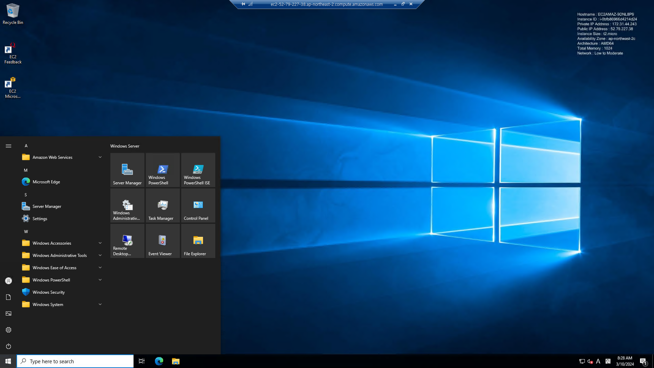The width and height of the screenshot is (654, 368).
Task: Open the Settings gear in Start sidebar
Action: (x=9, y=330)
